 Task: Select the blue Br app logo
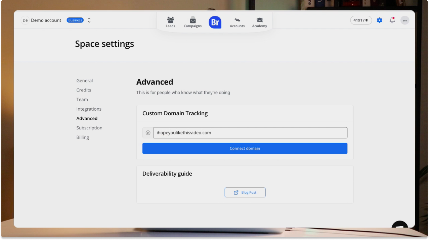tap(215, 22)
